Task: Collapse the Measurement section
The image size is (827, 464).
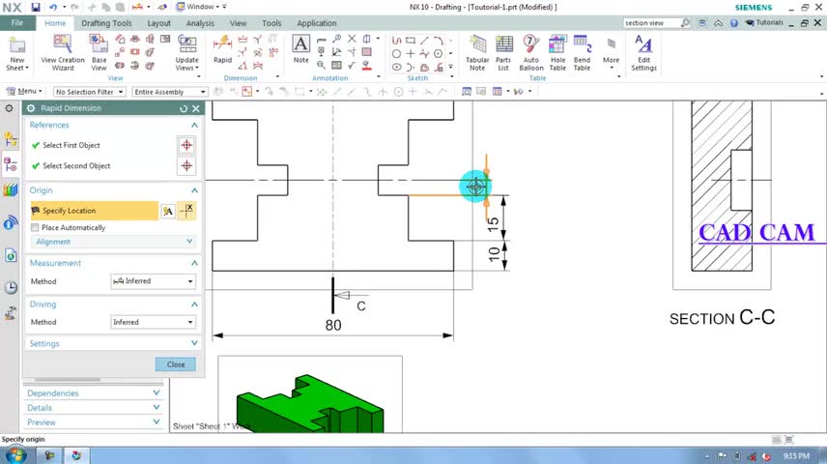Action: coord(194,263)
